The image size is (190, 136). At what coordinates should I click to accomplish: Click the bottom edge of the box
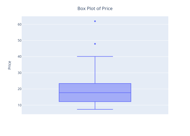(x=95, y=101)
